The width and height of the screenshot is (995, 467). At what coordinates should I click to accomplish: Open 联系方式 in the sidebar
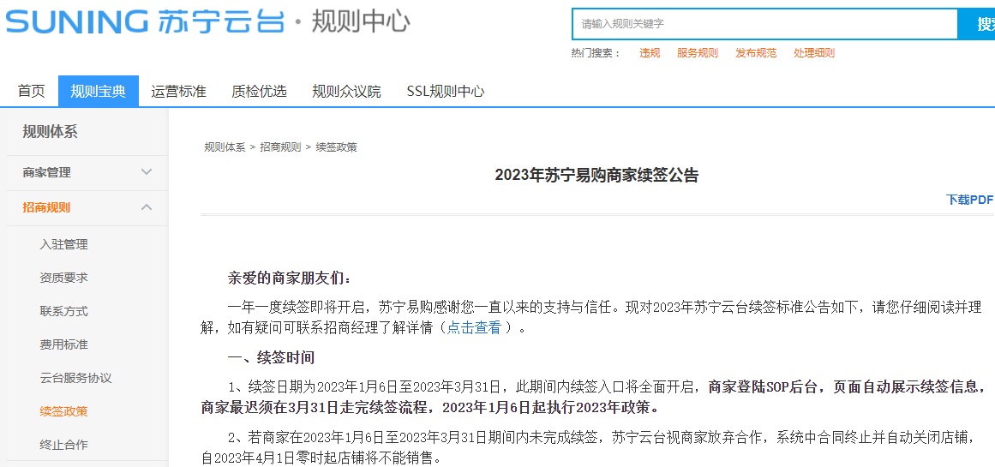(63, 311)
